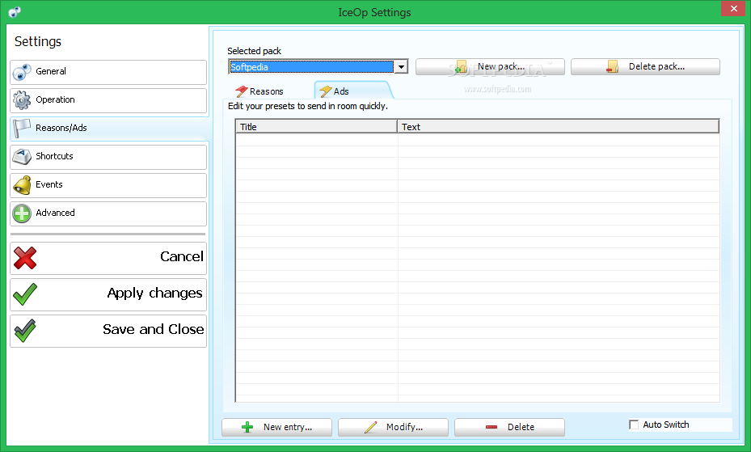Image resolution: width=751 pixels, height=452 pixels.
Task: Click the Cancel button
Action: pos(108,258)
